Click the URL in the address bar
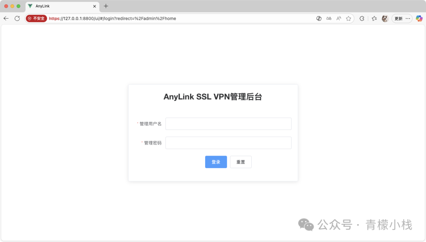Viewport: 426px width, 242px height. point(112,19)
